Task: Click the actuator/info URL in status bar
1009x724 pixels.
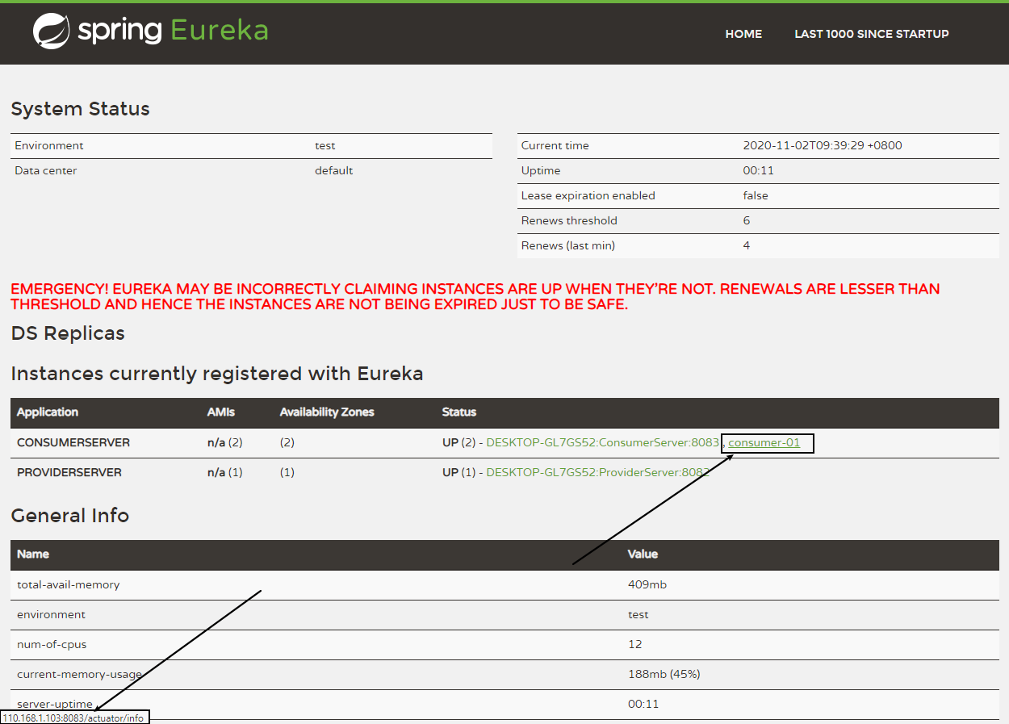Action: tap(73, 718)
